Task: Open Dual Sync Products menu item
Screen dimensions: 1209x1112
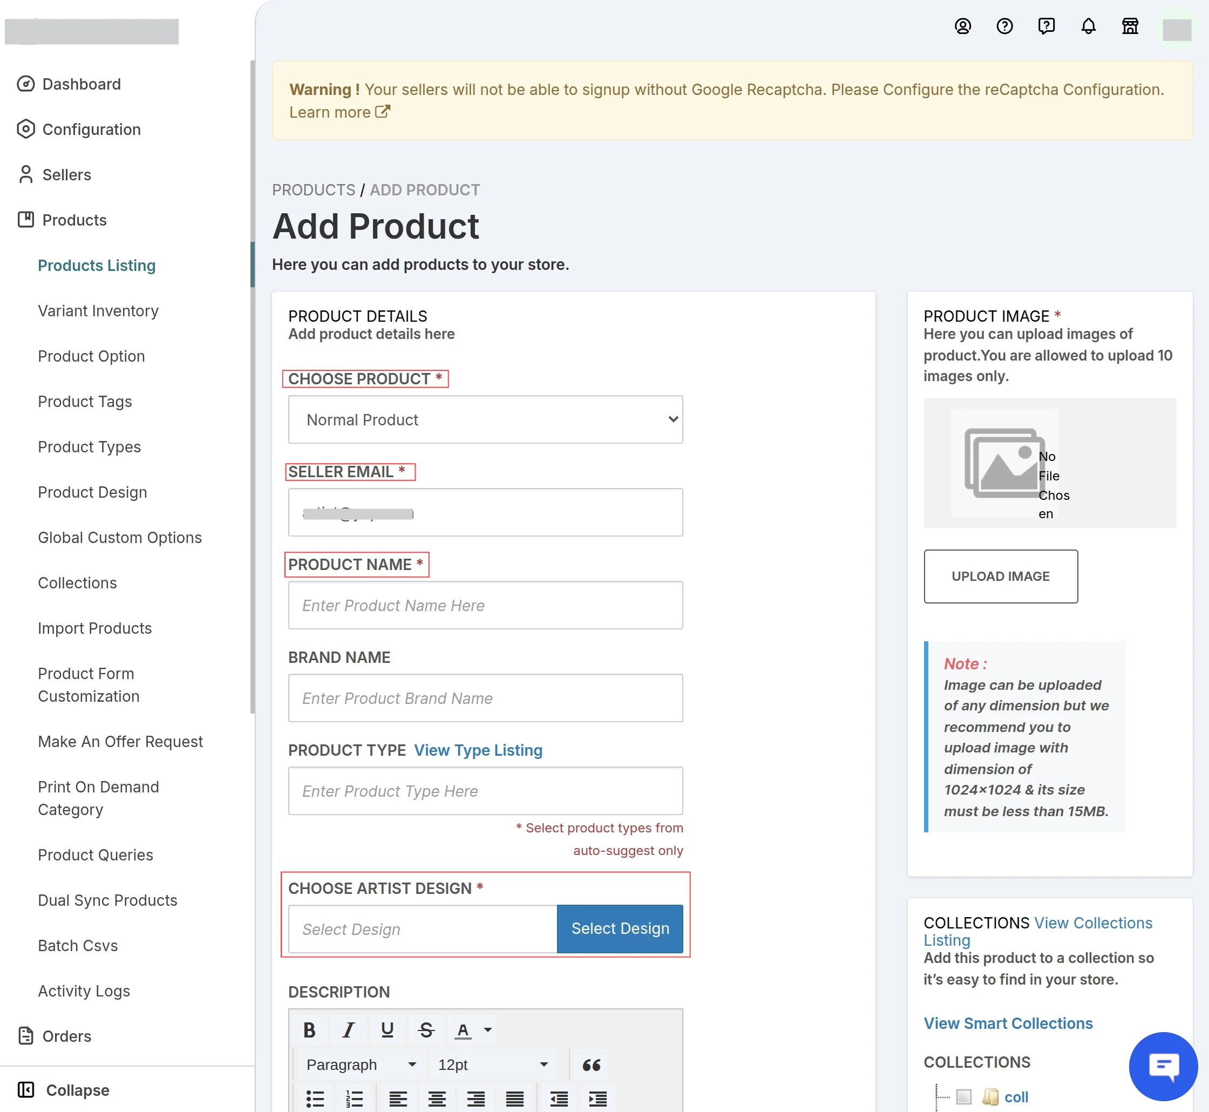Action: point(107,900)
